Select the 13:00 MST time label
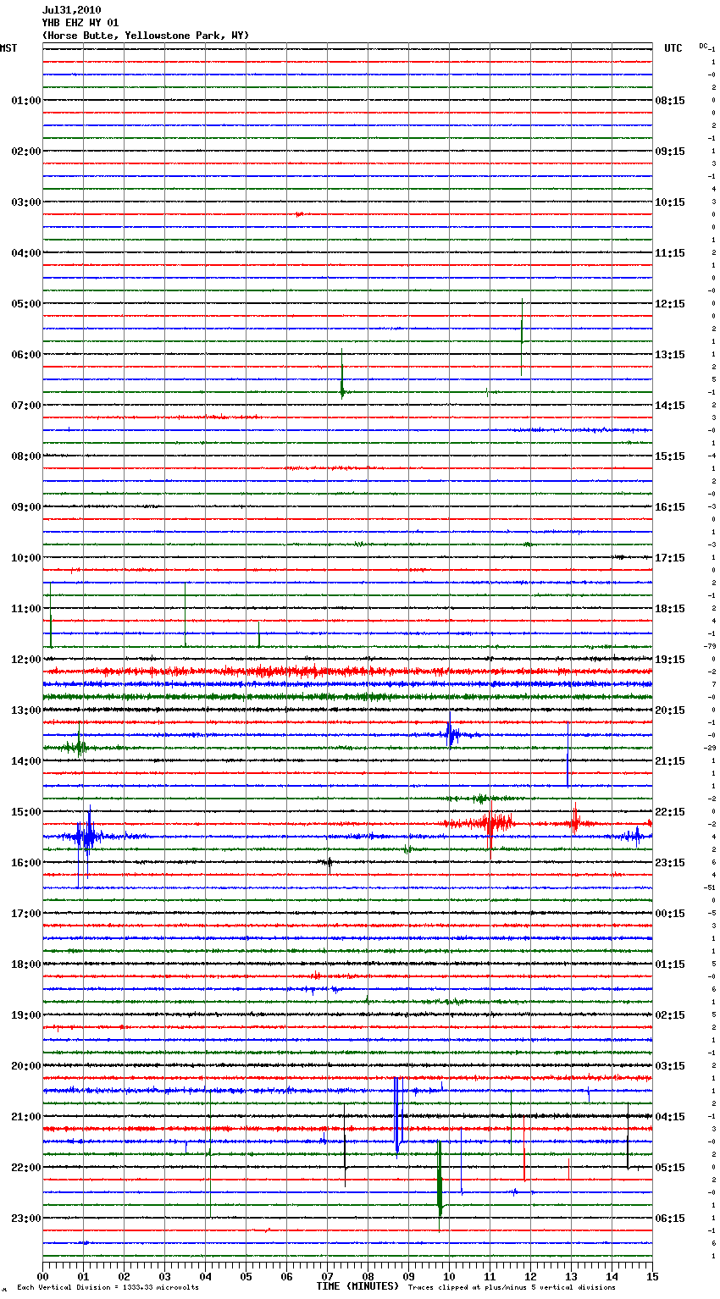 [25, 710]
